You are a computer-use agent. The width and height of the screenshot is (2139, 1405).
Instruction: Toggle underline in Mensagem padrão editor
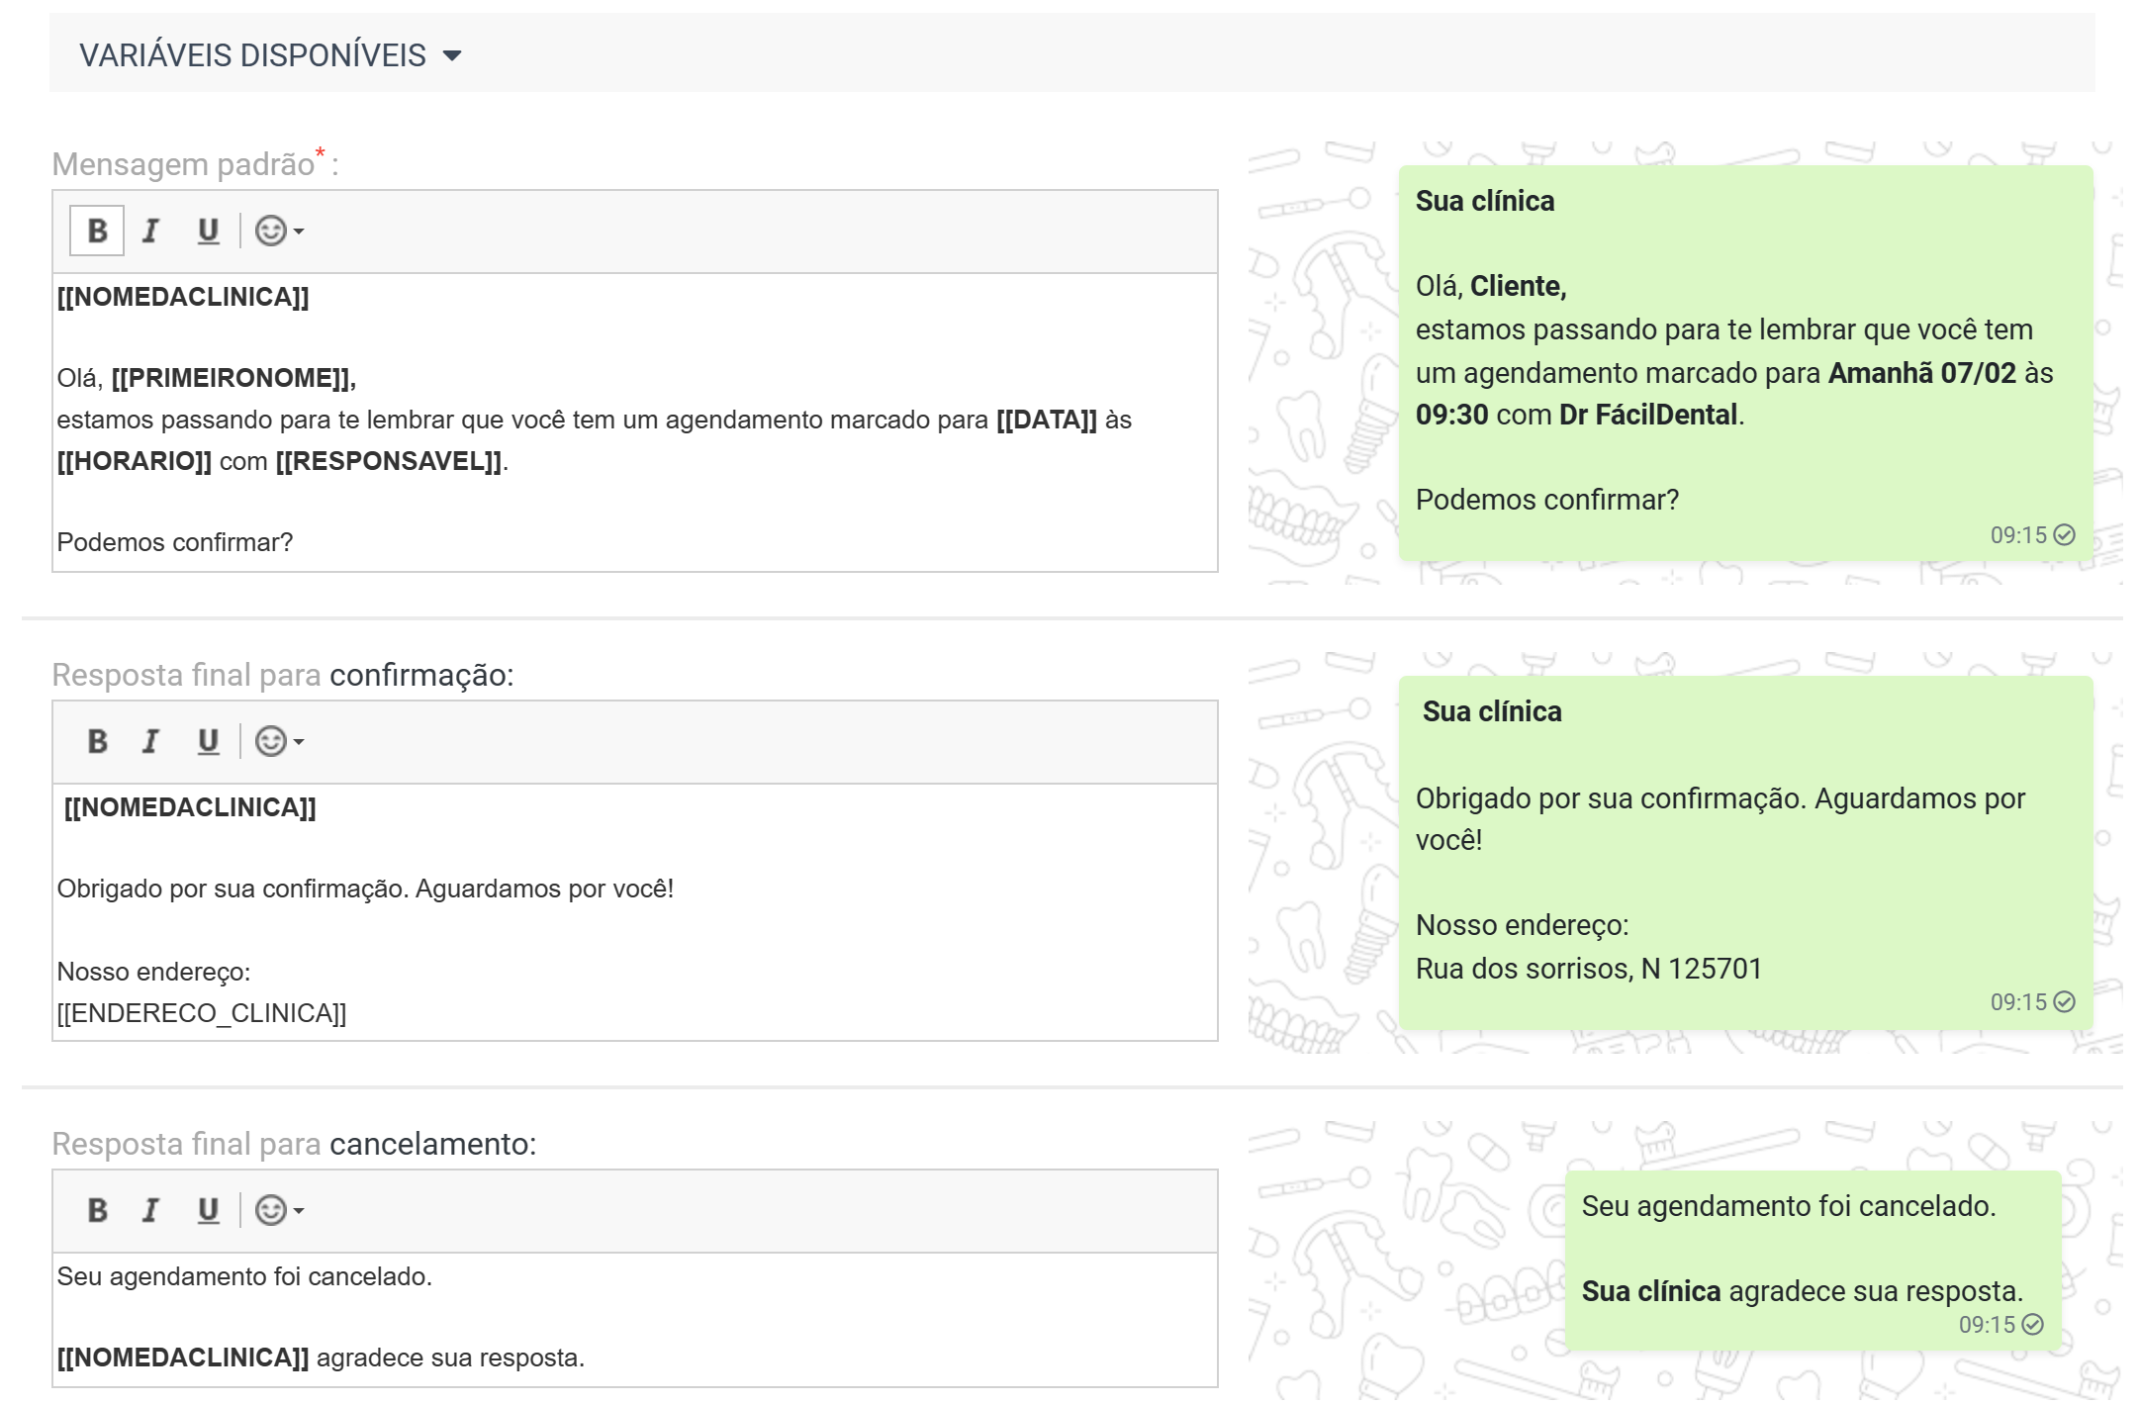pos(208,231)
